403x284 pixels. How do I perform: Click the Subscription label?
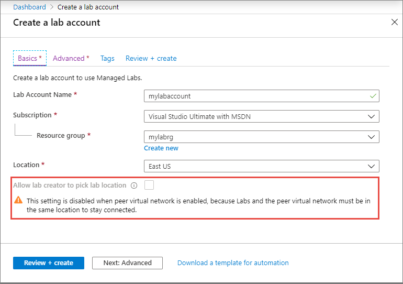point(32,115)
